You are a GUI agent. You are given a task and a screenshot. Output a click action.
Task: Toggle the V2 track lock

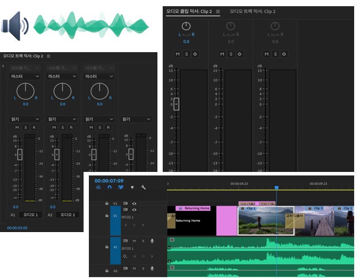point(107,203)
